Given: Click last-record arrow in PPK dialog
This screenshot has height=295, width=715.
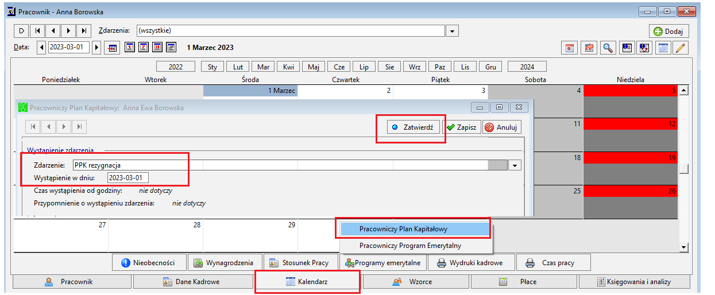Looking at the screenshot, I should tap(79, 126).
